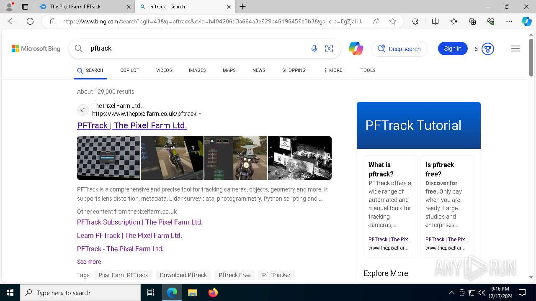Open the colorful Copilot icon beside search
The image size is (536, 301).
point(356,48)
